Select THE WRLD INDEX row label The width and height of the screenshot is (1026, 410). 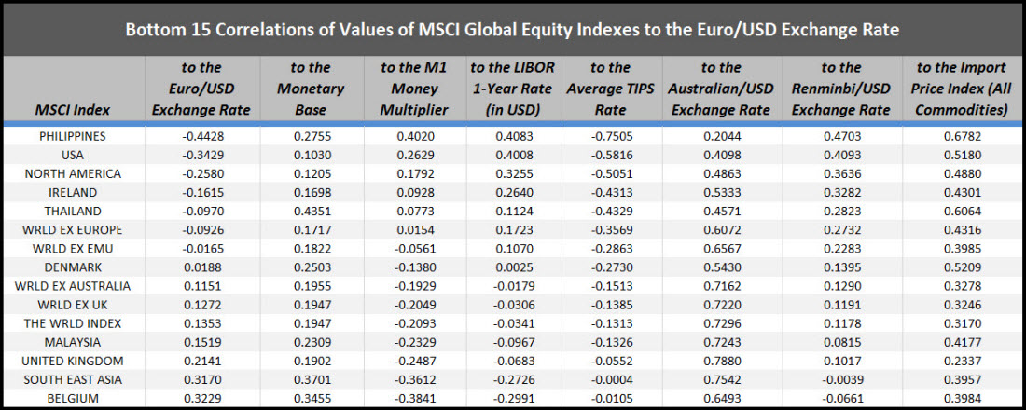click(x=74, y=323)
